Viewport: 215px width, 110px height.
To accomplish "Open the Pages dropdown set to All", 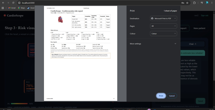I will [x=164, y=26].
